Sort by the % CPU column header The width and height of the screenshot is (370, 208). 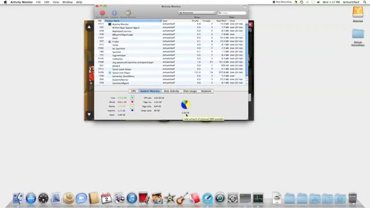pos(195,21)
